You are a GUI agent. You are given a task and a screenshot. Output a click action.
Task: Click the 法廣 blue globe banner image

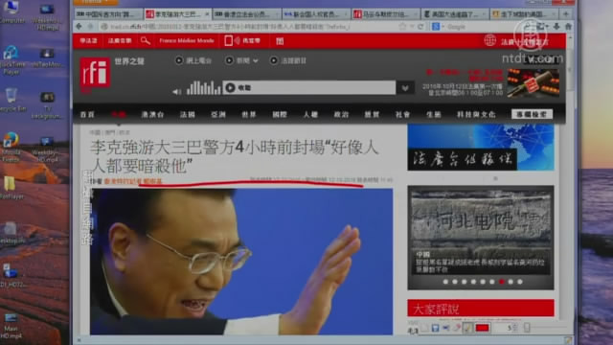click(481, 148)
